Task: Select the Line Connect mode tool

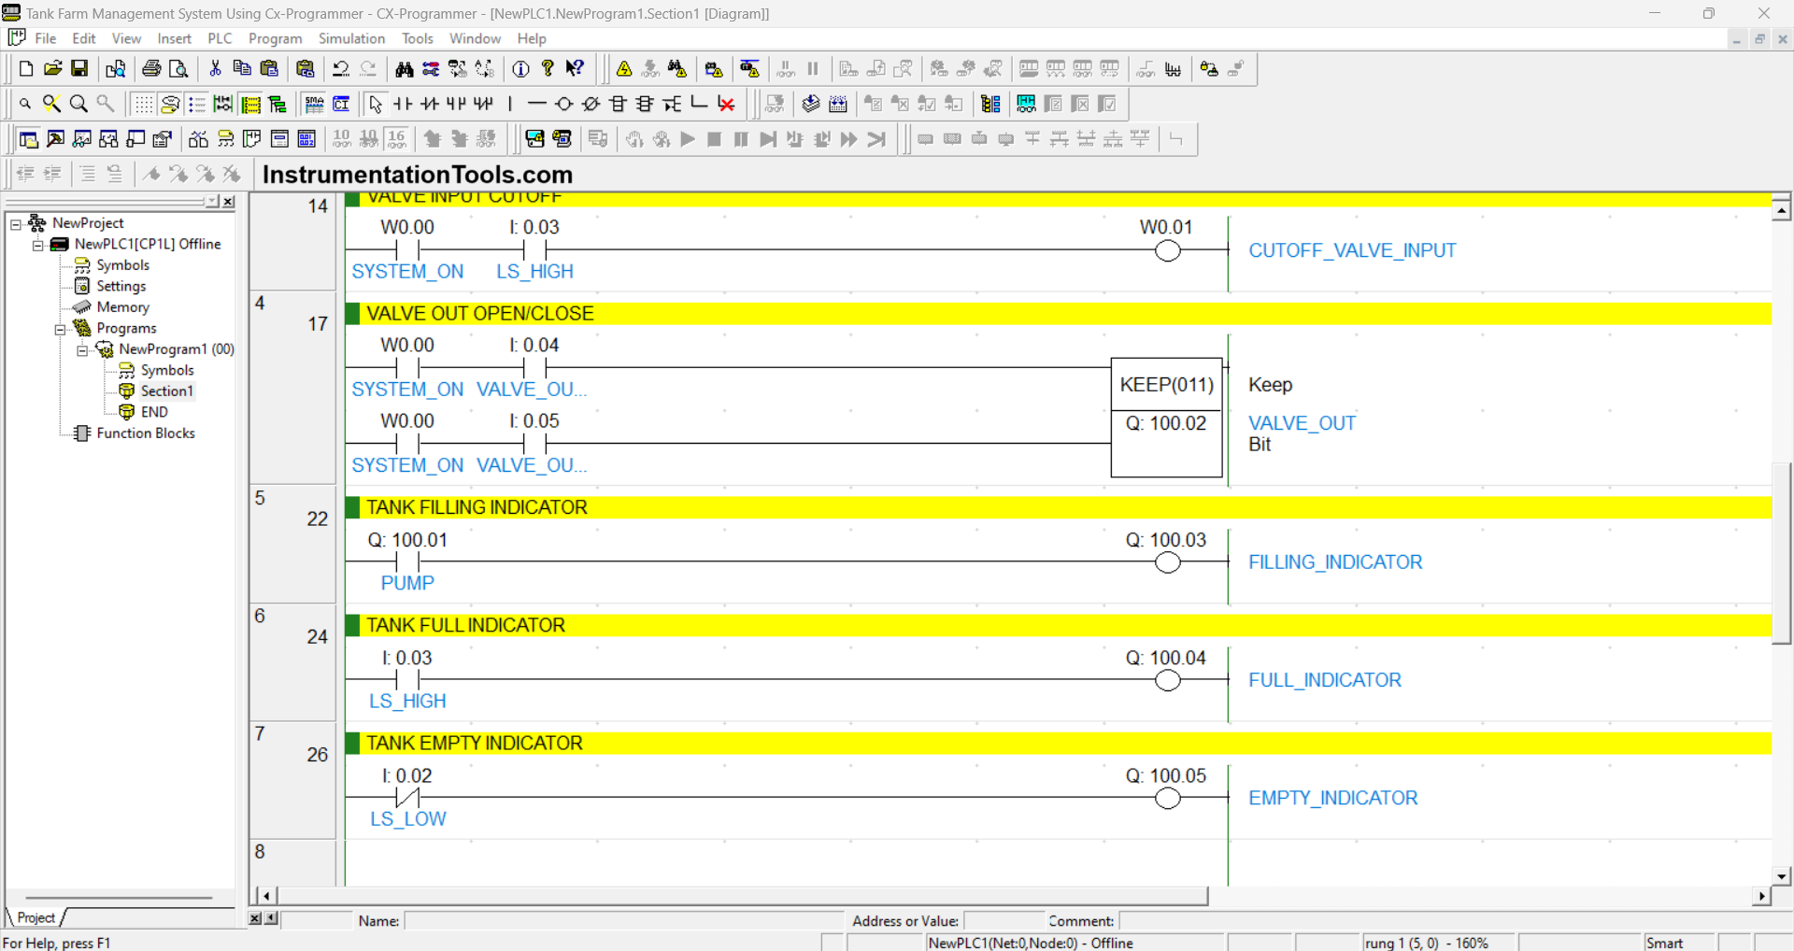Action: [x=699, y=104]
